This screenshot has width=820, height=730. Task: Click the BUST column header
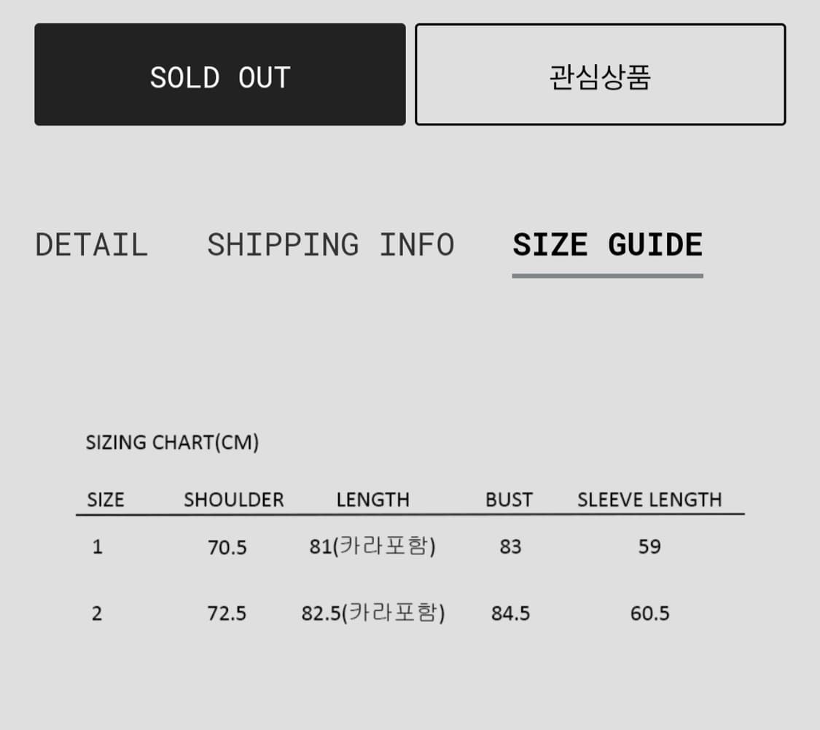509,500
